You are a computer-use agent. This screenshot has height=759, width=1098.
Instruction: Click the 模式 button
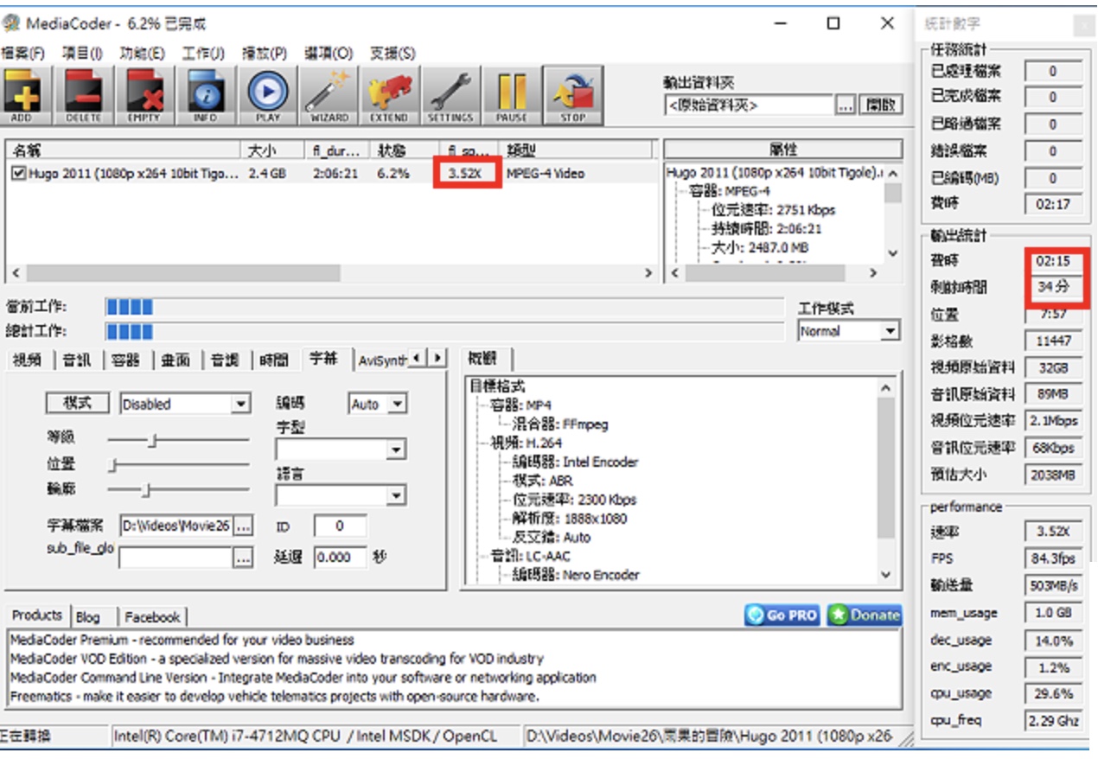click(x=78, y=403)
